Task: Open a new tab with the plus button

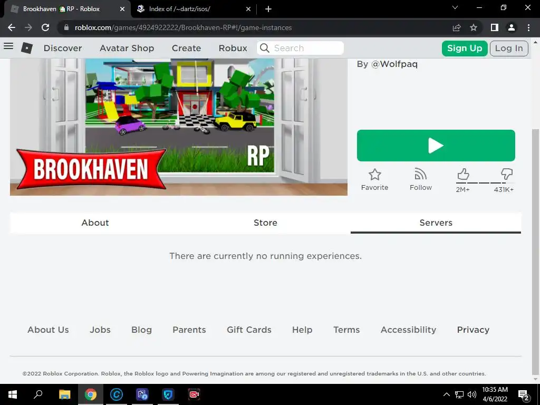Action: point(268,9)
